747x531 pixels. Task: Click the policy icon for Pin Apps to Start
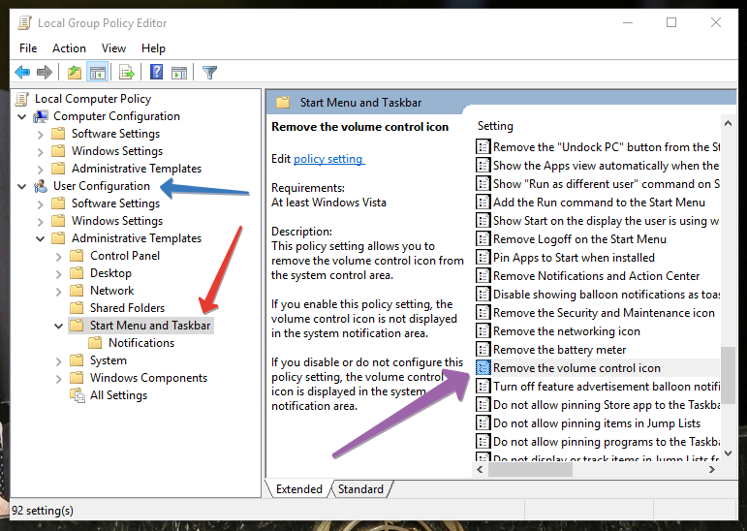coord(483,258)
